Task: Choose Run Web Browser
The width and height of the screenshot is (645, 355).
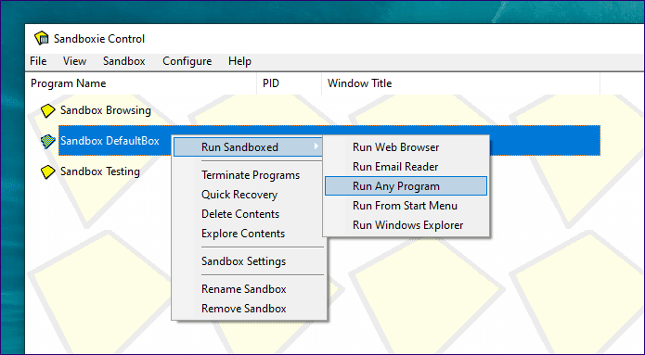Action: click(406, 147)
